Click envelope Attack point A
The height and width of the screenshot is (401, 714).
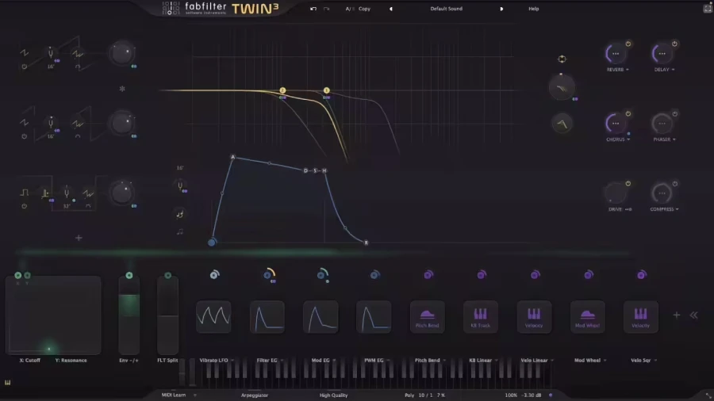point(232,157)
